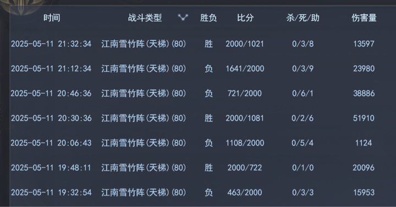Click the 负 result in the 21:12:34 row
The height and width of the screenshot is (207, 396).
tap(208, 68)
